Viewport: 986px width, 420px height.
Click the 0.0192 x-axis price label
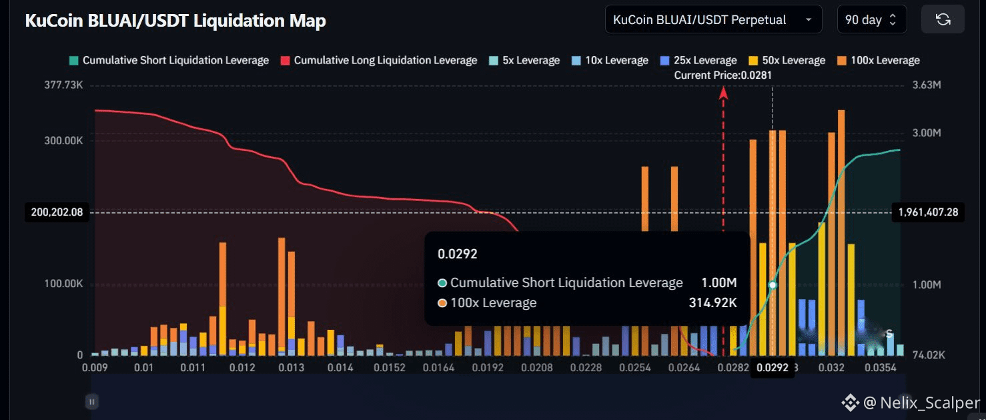click(488, 368)
